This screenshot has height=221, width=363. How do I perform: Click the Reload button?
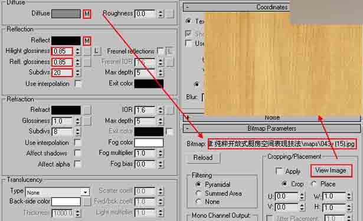(x=203, y=158)
